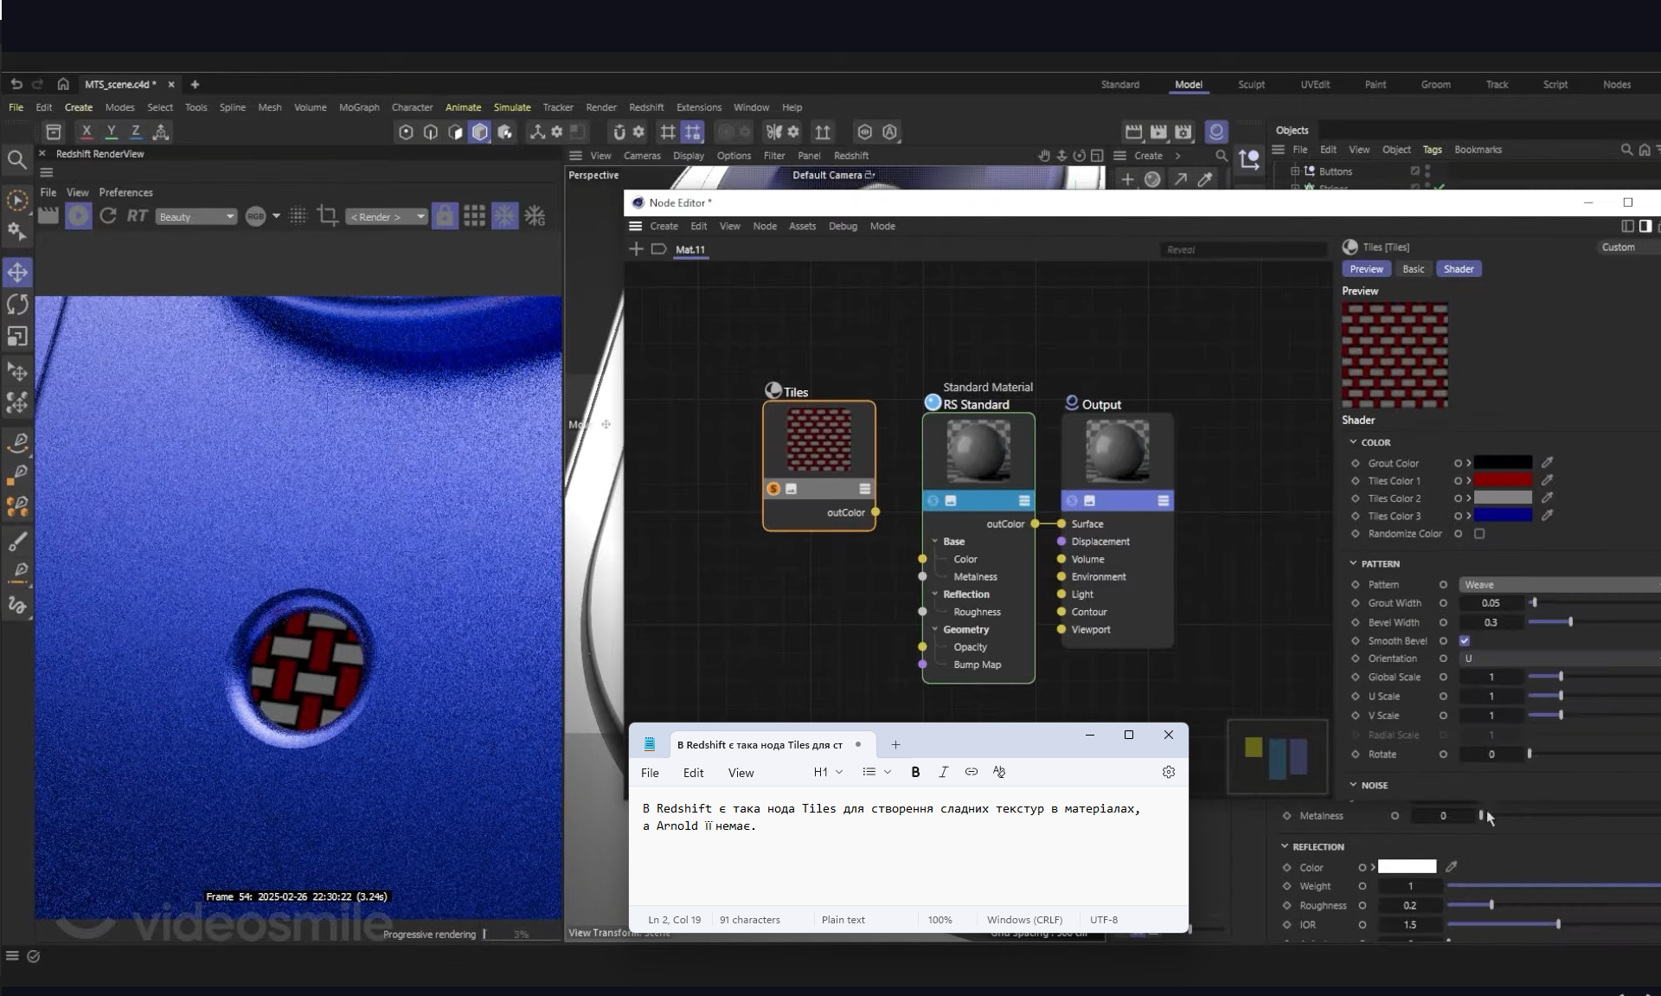Click the Tiles Color 1 red swatch
Image resolution: width=1661 pixels, height=996 pixels.
[x=1503, y=480]
